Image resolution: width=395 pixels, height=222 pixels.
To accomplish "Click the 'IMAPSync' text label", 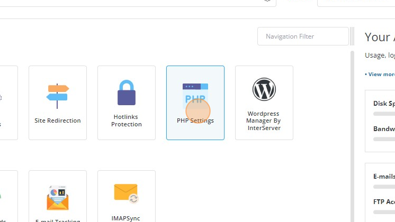I will point(125,218).
